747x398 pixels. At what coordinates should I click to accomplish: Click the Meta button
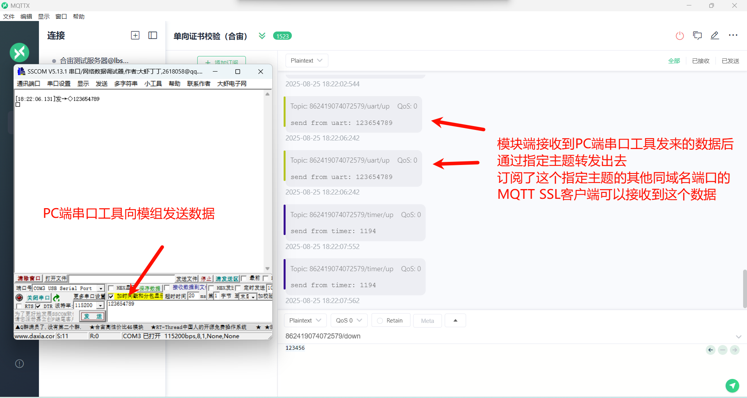click(427, 320)
